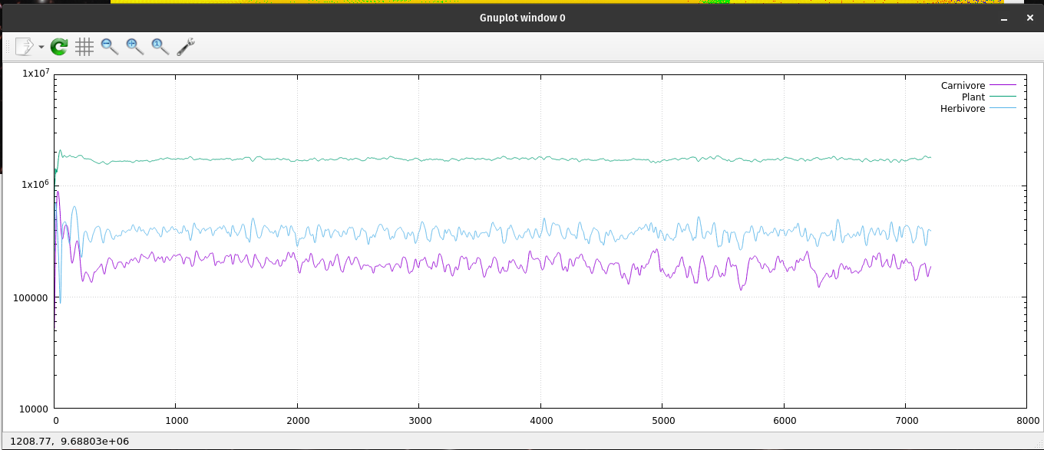Replot the graph with green arrow
This screenshot has width=1044, height=450.
(59, 47)
